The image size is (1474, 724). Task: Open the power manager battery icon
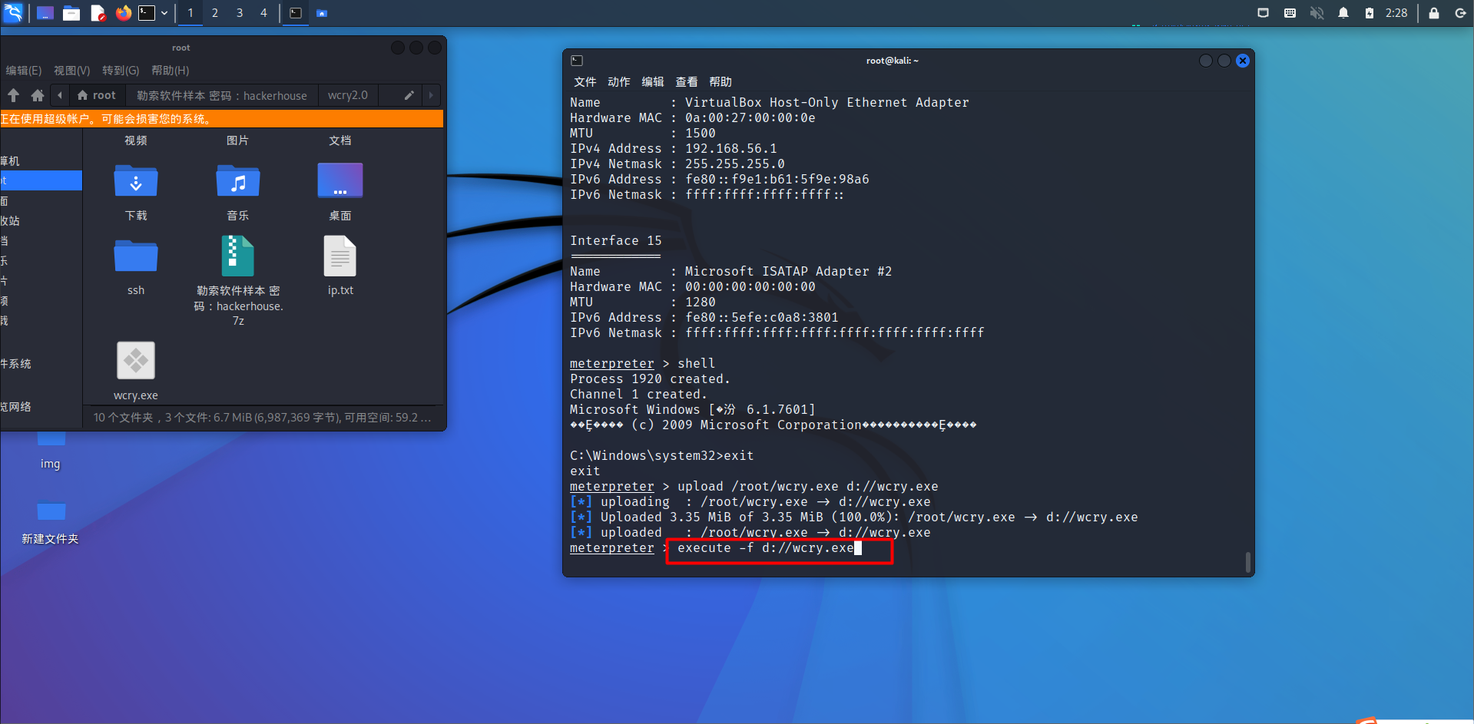1369,13
